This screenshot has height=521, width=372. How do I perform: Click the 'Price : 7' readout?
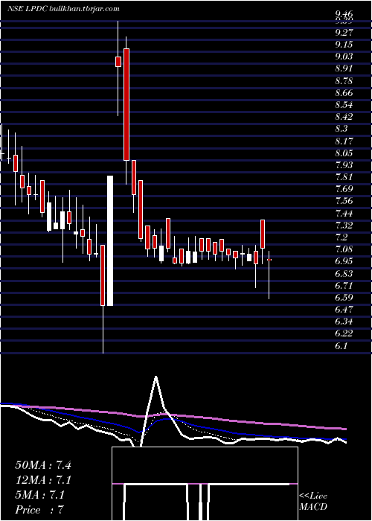(x=39, y=510)
